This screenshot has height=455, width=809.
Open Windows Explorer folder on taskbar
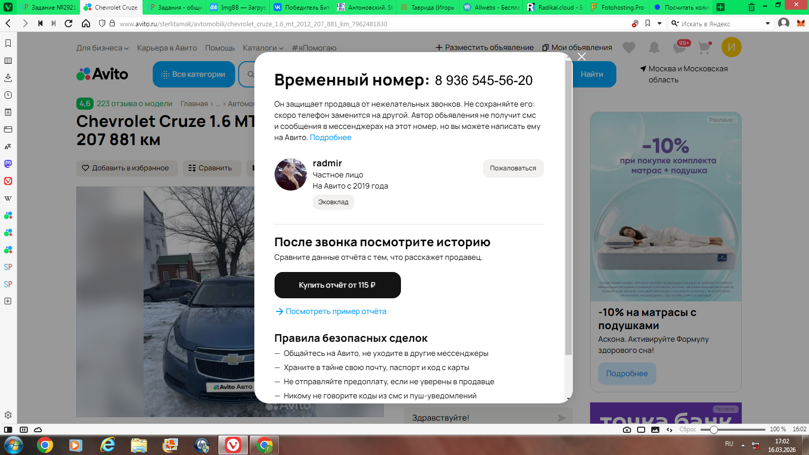pos(139,445)
